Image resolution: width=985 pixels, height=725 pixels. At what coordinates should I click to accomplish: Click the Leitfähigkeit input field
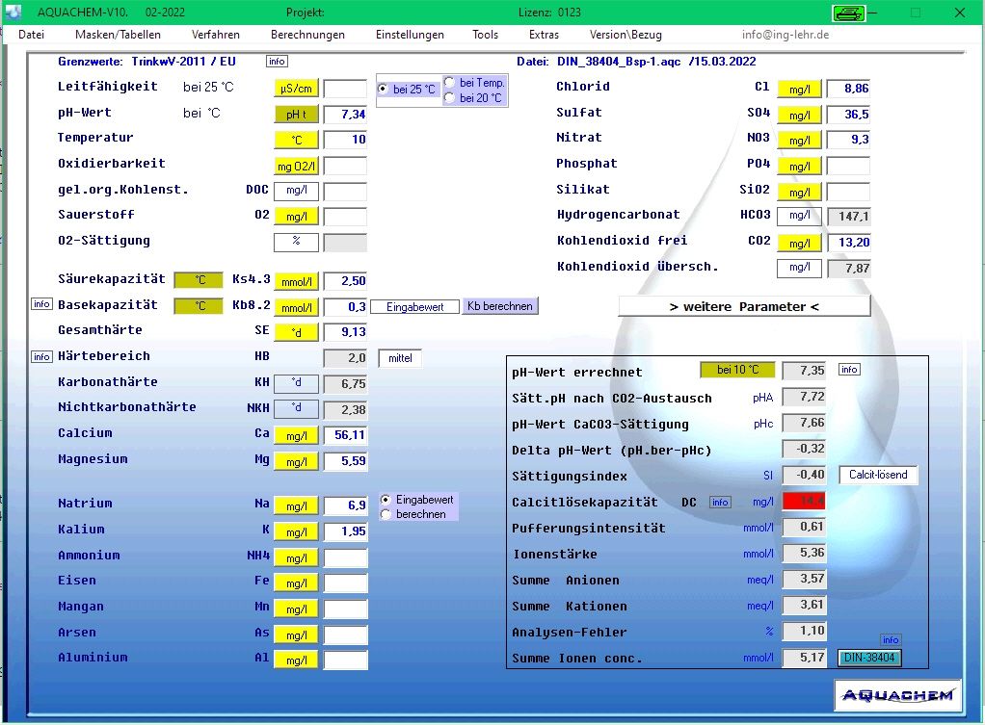pyautogui.click(x=345, y=89)
